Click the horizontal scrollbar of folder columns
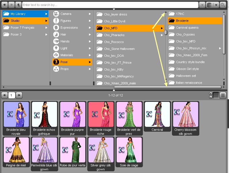 (168, 87)
